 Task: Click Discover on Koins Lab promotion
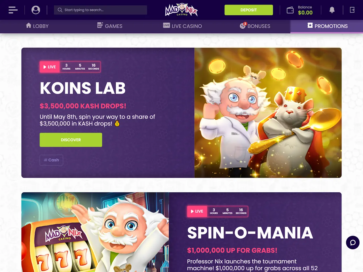(x=71, y=140)
